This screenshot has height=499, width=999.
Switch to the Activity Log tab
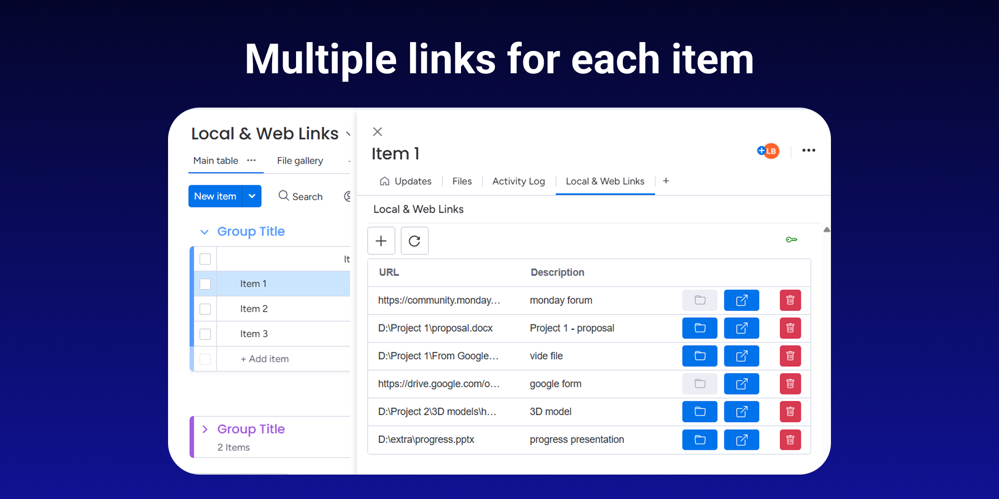pyautogui.click(x=518, y=181)
